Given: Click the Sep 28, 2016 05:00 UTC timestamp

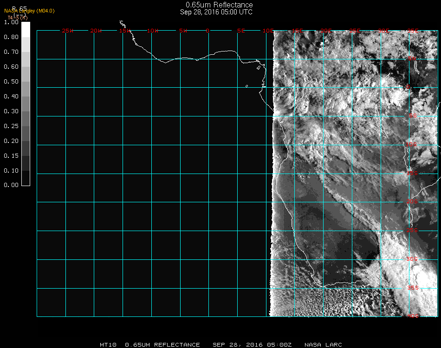Looking at the screenshot, I should (216, 12).
